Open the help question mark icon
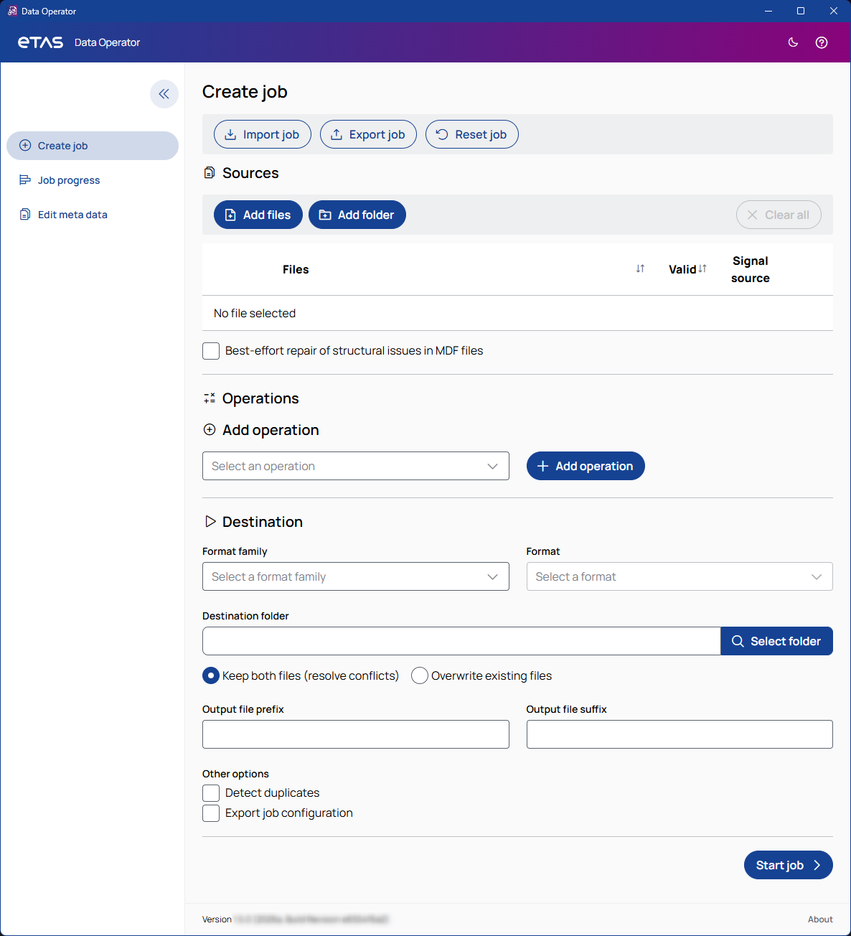 822,42
